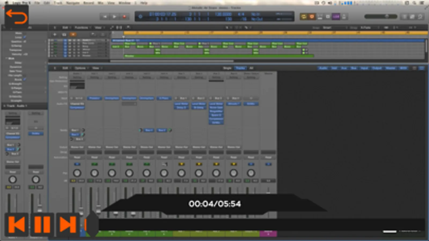The image size is (429, 241).
Task: Switch the Mixer to Tracks view
Action: point(240,68)
